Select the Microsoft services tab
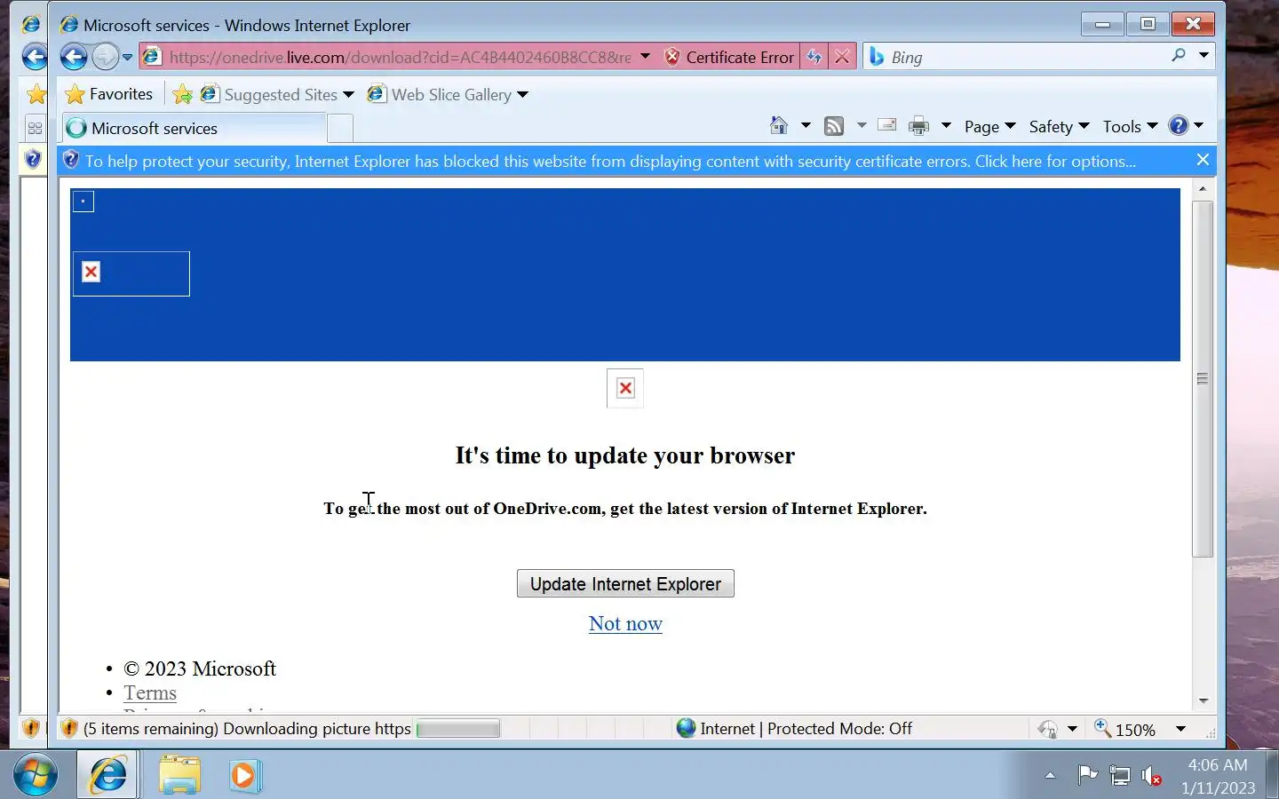 point(194,128)
